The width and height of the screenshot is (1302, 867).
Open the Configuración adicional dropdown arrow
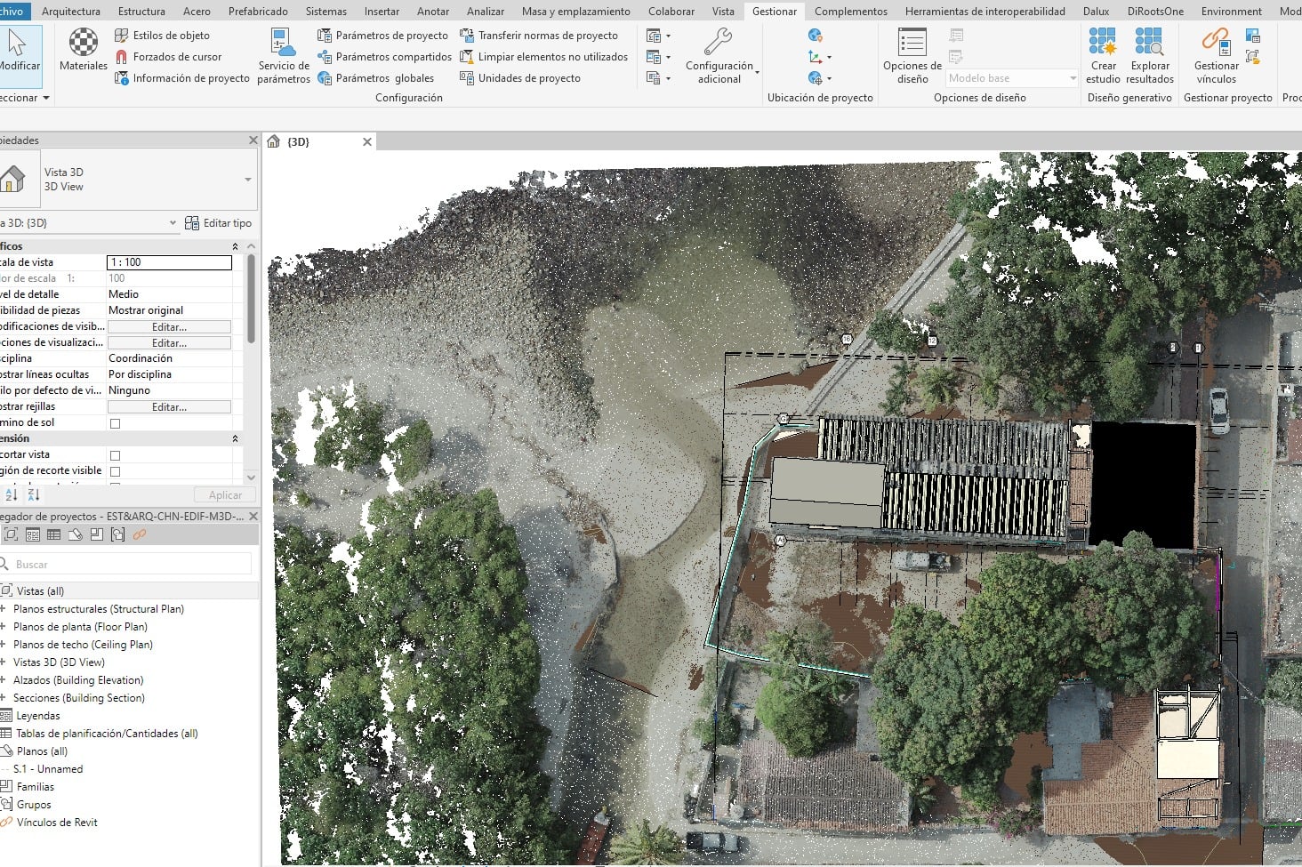pyautogui.click(x=758, y=72)
